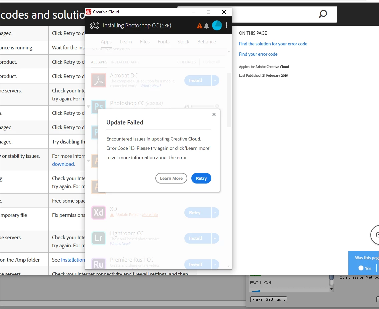Open XD Retry dropdown arrow
The width and height of the screenshot is (379, 309).
[215, 213]
